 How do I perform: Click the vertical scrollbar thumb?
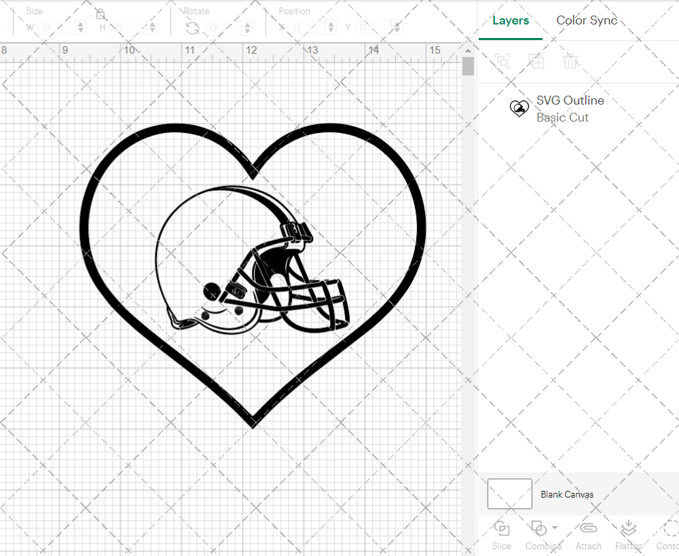point(468,66)
